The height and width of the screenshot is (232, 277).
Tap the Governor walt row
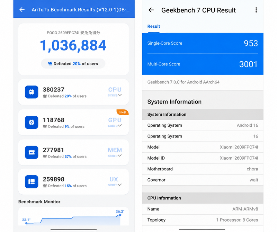tap(203, 180)
